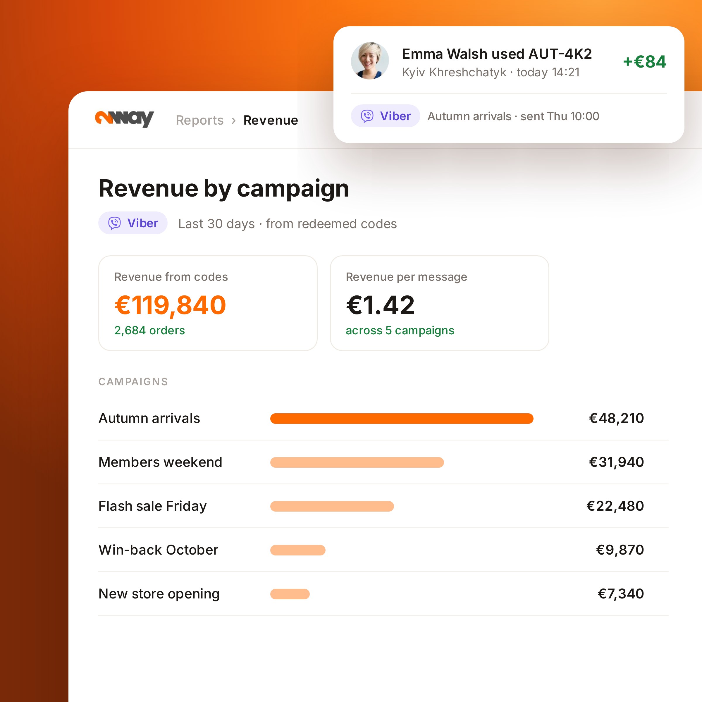Click 'Last 30 days · from redeemed codes' text
Screen dimensions: 702x702
tap(288, 224)
